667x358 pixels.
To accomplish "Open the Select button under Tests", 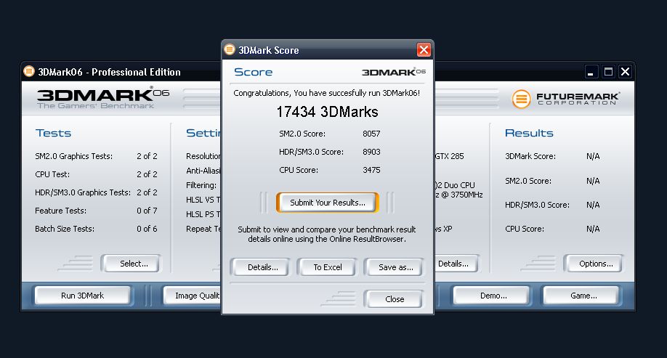I will (131, 264).
